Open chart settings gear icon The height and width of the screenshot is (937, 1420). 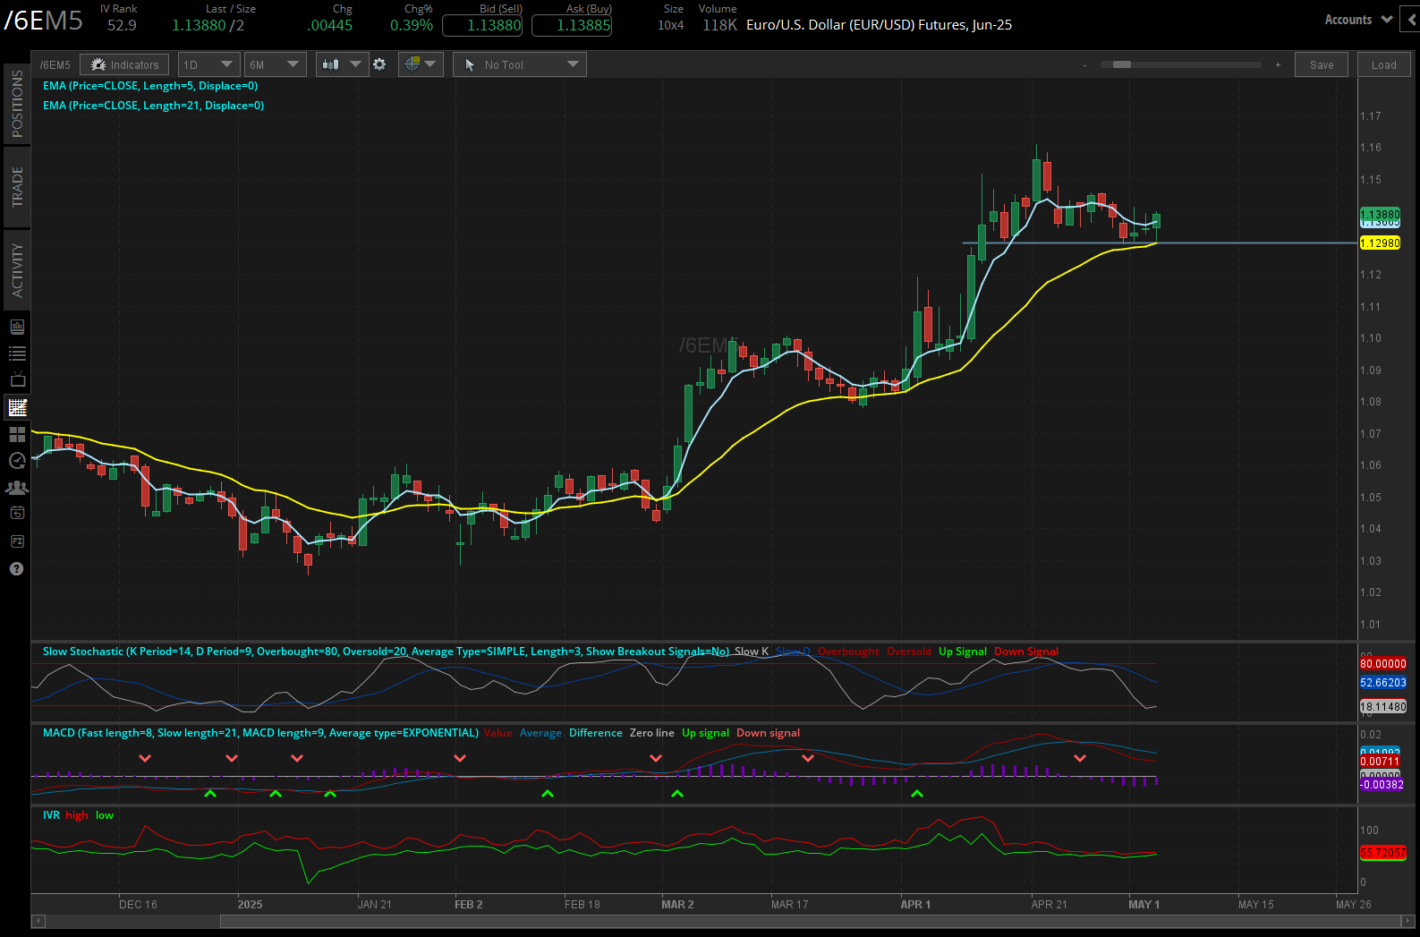click(379, 64)
